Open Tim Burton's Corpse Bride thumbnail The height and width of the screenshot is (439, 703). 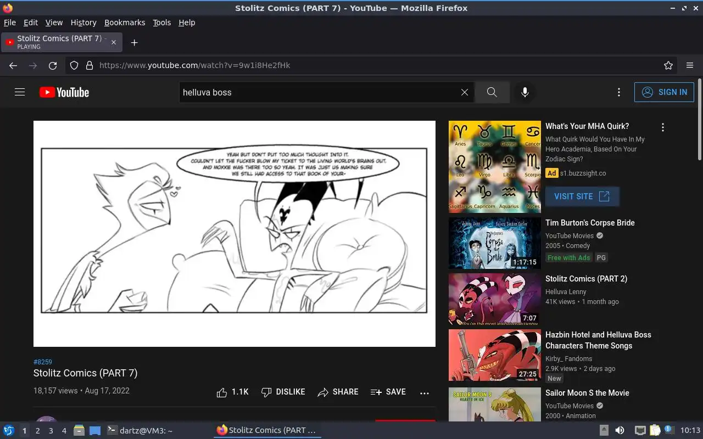tap(495, 243)
